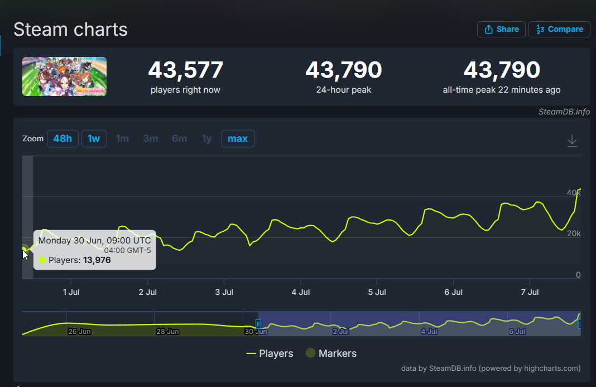Viewport: 596px width, 387px height.
Task: Click the all-time peak 22 minutes ago text
Action: pos(501,90)
